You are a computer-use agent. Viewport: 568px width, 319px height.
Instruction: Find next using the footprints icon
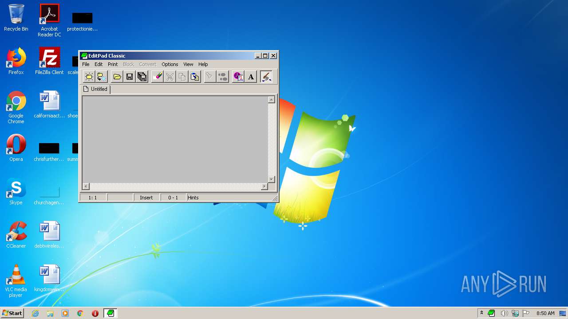[222, 77]
